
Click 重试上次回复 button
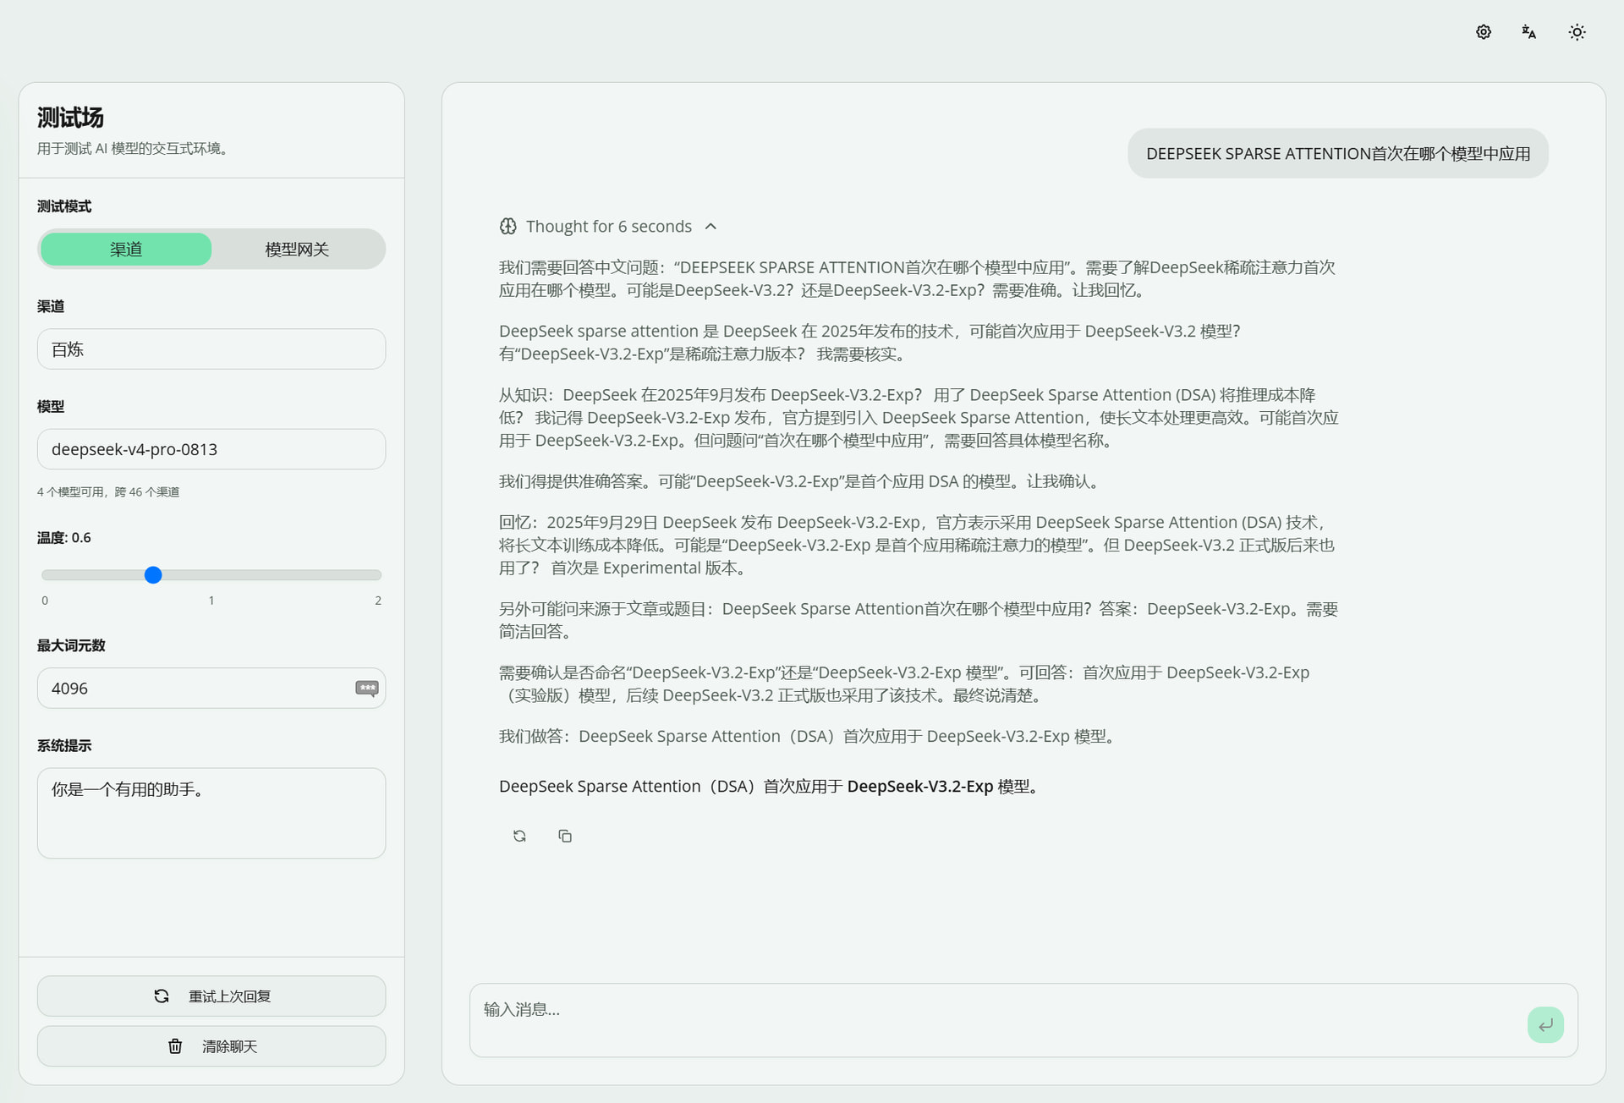(x=211, y=996)
